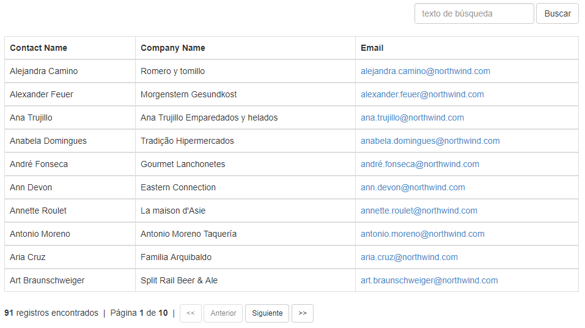Viewport: 585px width, 328px height.
Task: Click the Contact Name column header
Action: click(39, 48)
